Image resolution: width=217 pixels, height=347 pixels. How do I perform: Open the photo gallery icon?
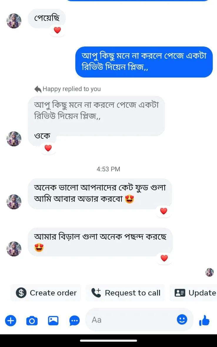point(53,320)
